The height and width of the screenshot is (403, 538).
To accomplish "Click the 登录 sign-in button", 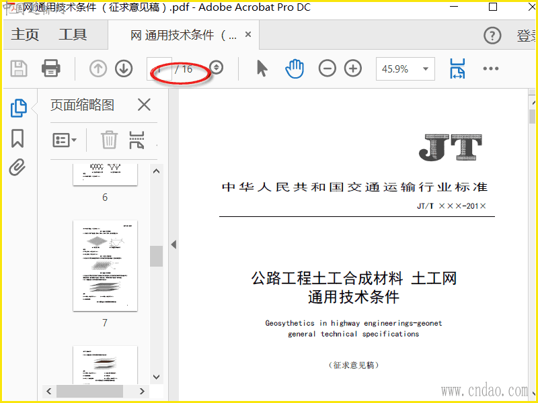I will (527, 36).
